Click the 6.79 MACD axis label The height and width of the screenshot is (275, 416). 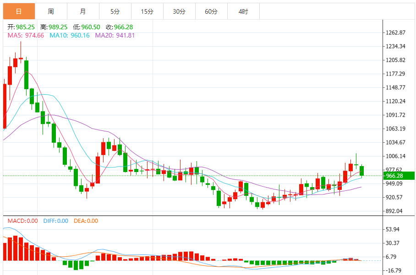pyautogui.click(x=391, y=257)
